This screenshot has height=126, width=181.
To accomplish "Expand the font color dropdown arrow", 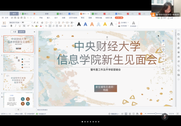I will pos(43,26).
